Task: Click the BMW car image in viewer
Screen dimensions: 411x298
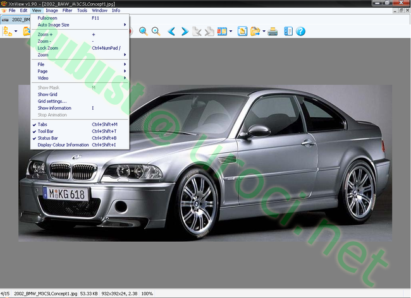Action: pos(205,163)
